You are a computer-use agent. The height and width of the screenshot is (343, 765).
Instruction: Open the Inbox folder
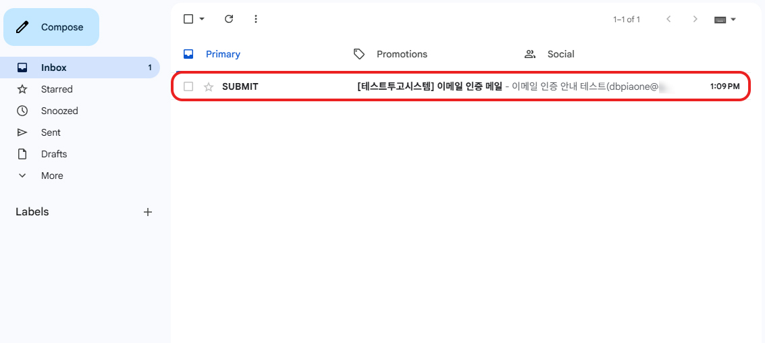click(80, 68)
